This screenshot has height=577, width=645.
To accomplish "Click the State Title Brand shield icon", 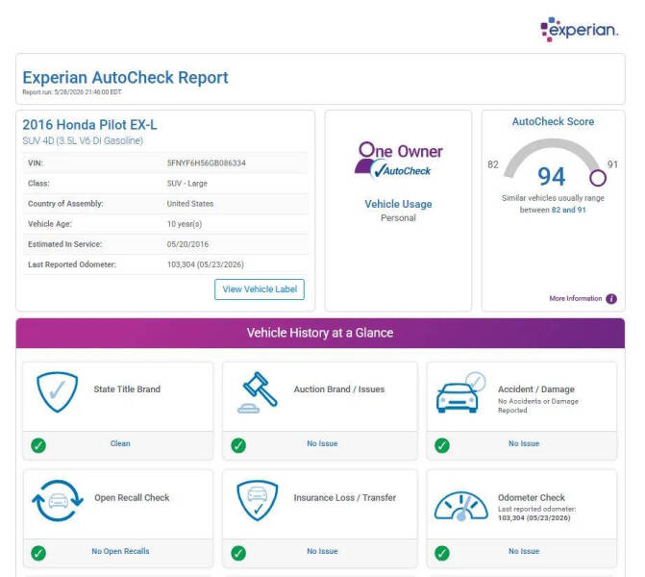I will [x=57, y=392].
